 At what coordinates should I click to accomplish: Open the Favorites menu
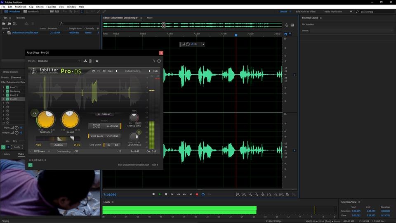pyautogui.click(x=51, y=7)
